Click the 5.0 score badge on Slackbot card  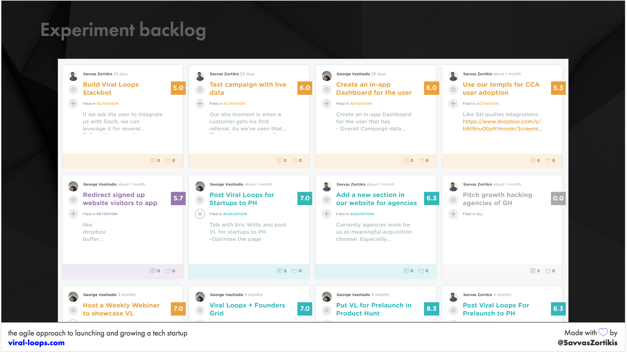[x=178, y=88]
